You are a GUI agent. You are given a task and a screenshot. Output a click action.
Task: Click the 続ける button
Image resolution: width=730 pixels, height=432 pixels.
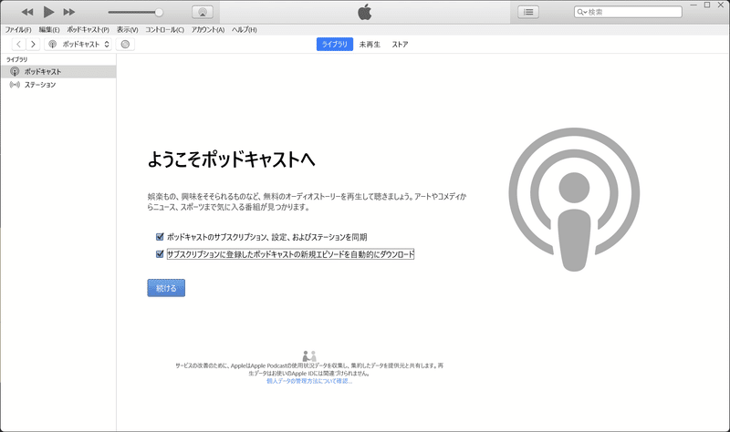166,288
